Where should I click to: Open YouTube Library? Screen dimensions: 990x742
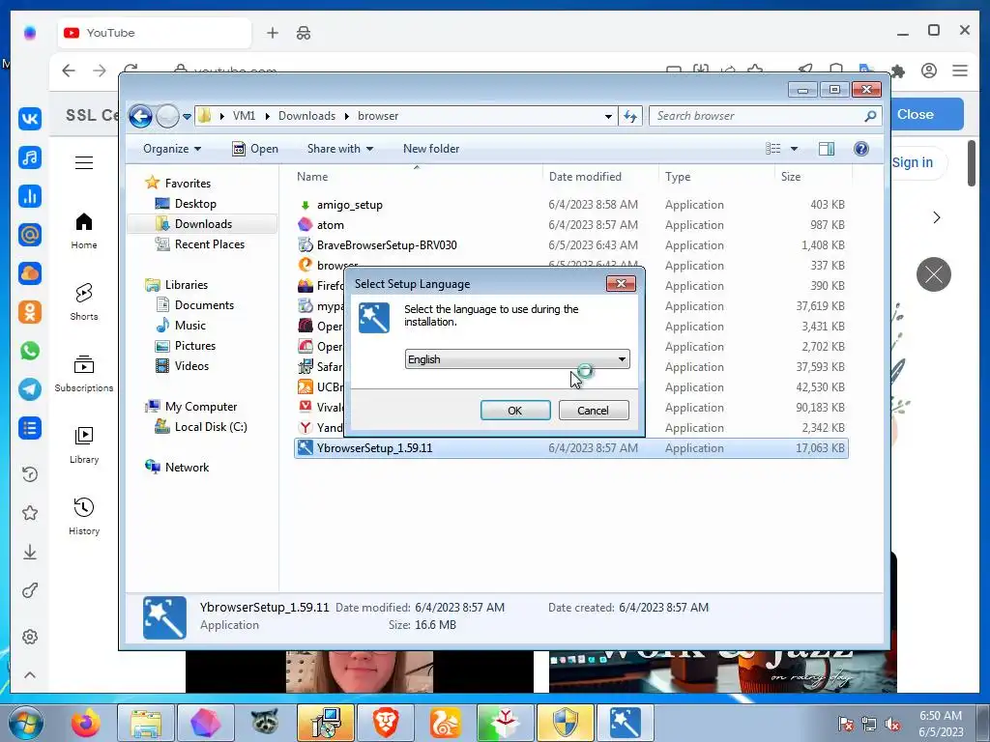coord(84,445)
